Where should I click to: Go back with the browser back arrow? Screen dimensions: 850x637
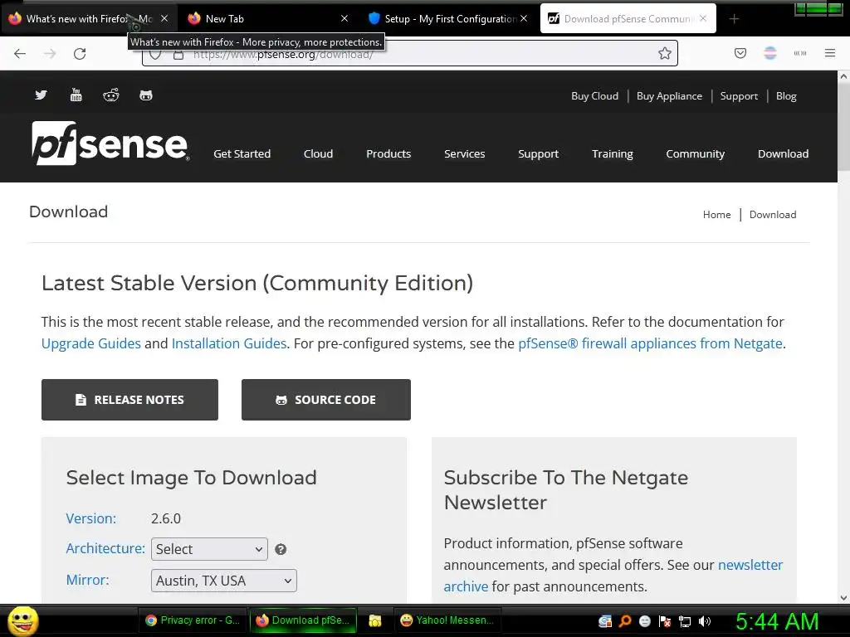pyautogui.click(x=20, y=54)
